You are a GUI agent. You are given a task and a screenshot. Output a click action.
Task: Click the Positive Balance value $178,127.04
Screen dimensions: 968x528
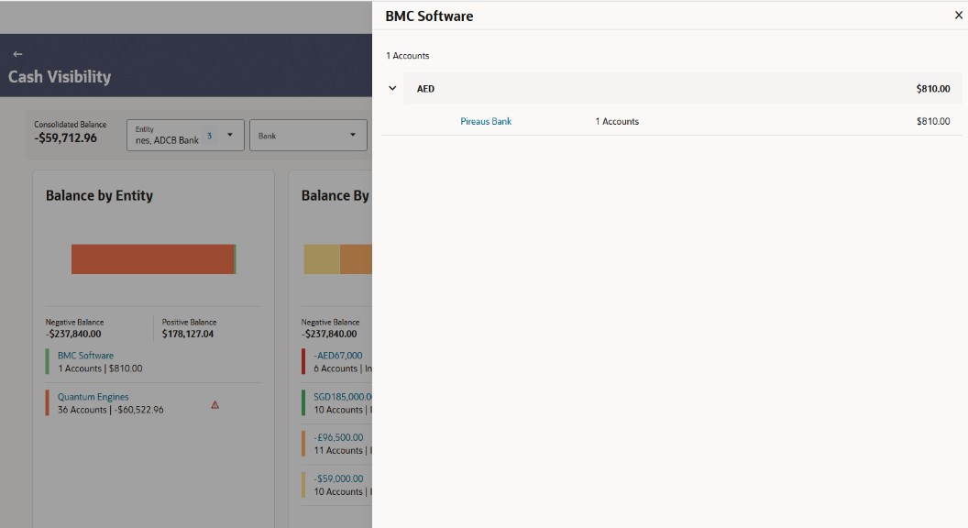[x=188, y=334]
